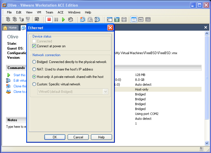This screenshot has height=153, width=211.
Task: Click the FreeBSD.vmx configuration file path
Action: click(x=146, y=53)
